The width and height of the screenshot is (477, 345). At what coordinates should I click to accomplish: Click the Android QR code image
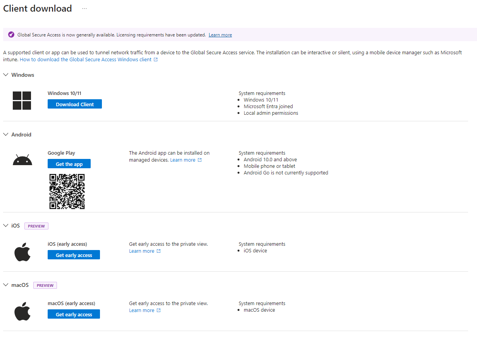(x=67, y=191)
